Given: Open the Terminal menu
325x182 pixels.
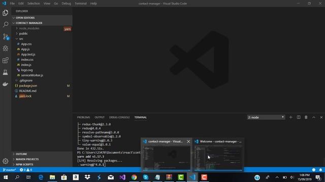Looking at the screenshot, I should (81, 4).
